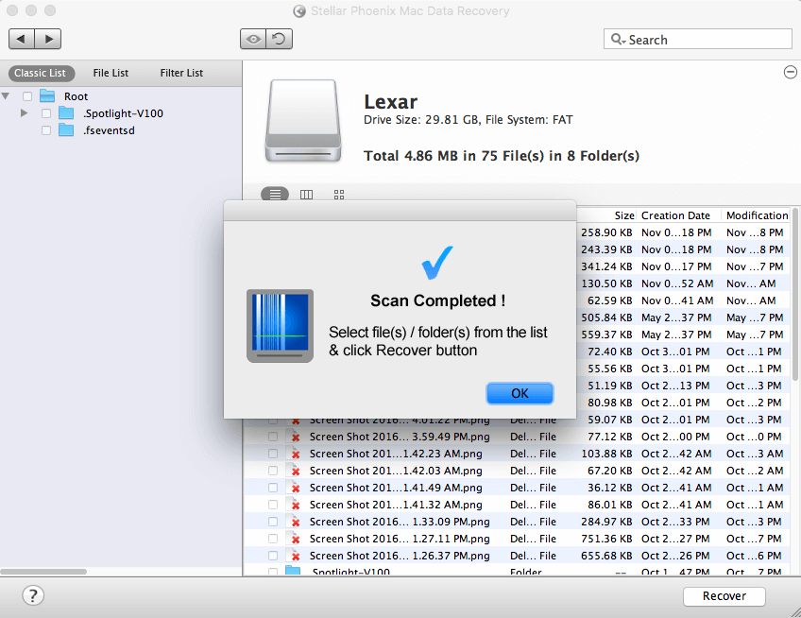Select the Classic List tab
This screenshot has height=618, width=801.
(x=41, y=73)
